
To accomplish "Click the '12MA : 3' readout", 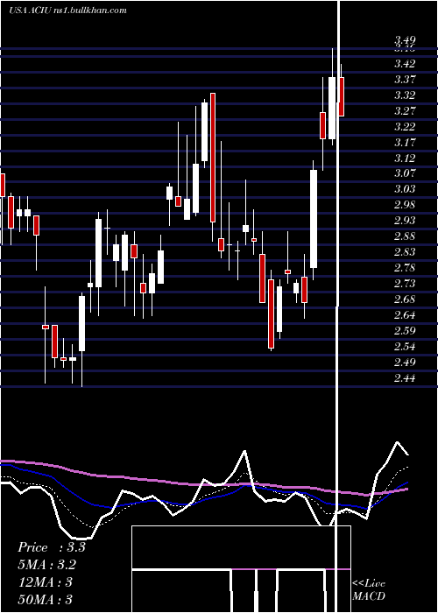I will [x=46, y=582].
